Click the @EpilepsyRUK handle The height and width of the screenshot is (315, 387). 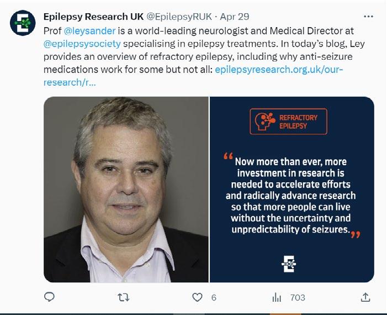[x=178, y=17]
